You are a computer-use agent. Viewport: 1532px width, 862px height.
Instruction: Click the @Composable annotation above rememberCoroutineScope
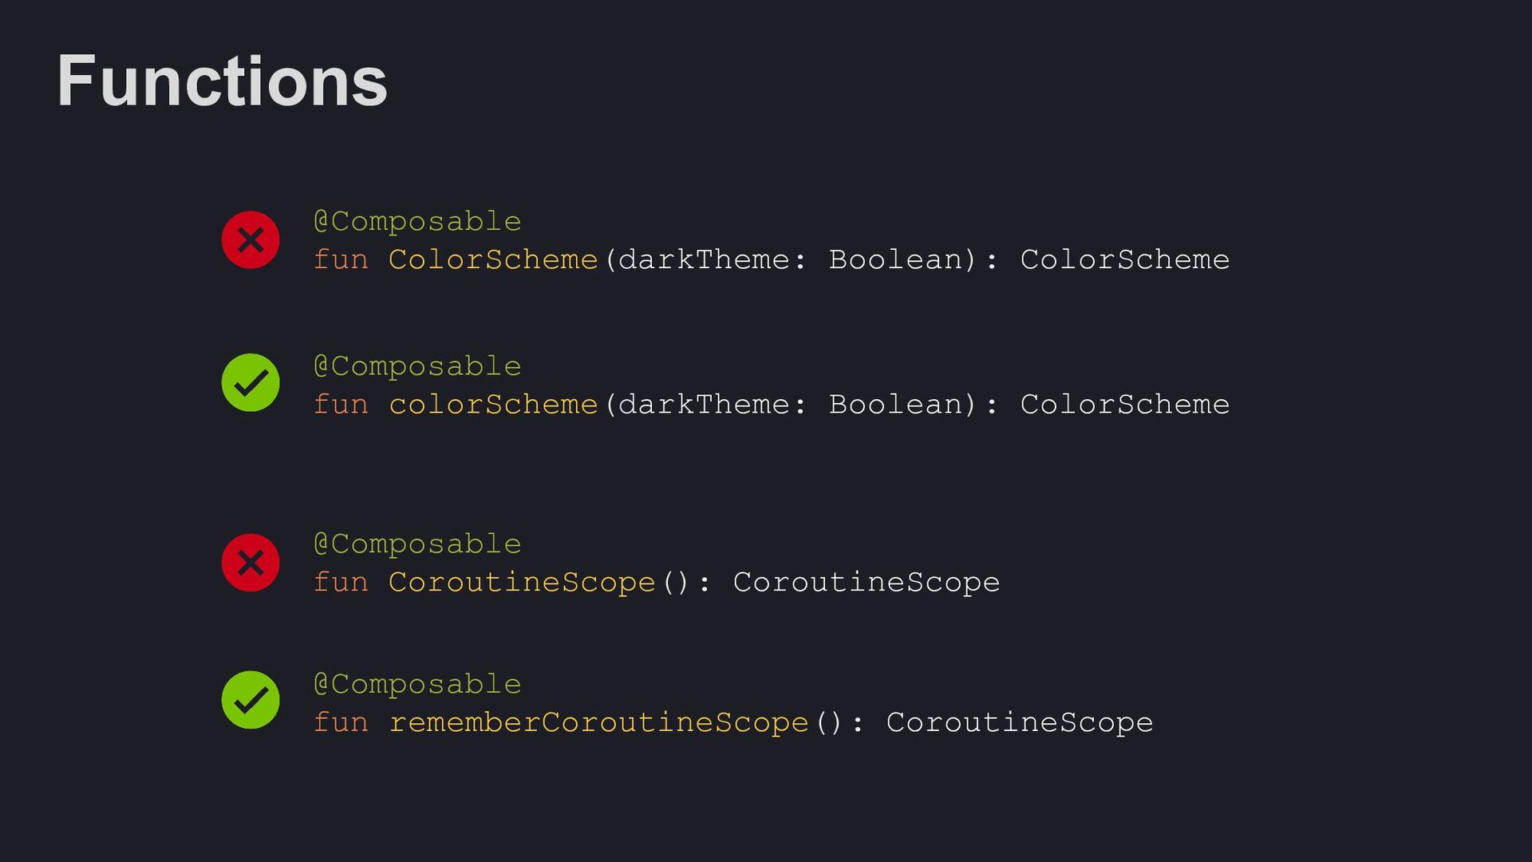click(x=417, y=684)
